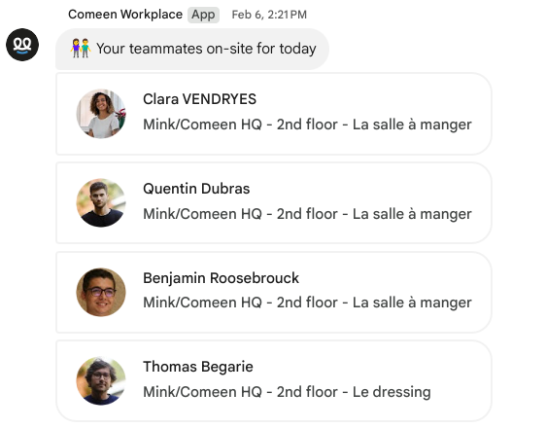
Task: Click the App badge label
Action: tap(203, 15)
